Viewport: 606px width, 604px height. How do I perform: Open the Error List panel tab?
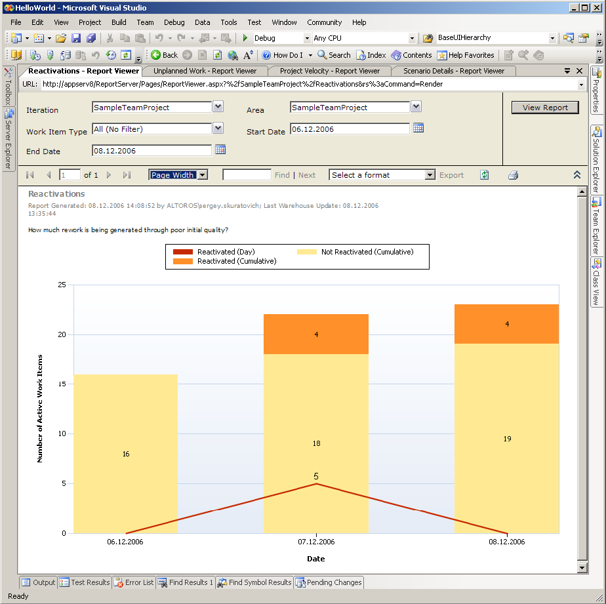tap(134, 582)
